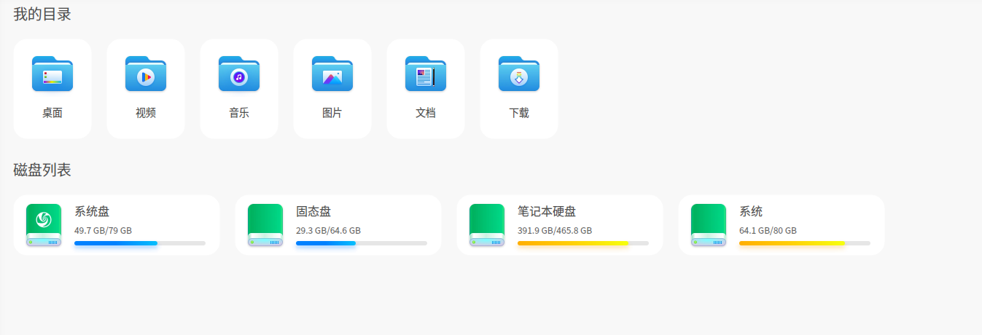
Task: Select the 系统 80 GB drive icon
Action: tap(709, 225)
